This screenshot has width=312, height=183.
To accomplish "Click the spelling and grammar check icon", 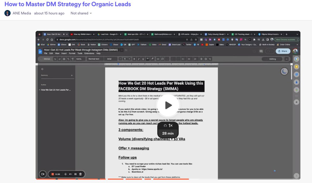I will coord(68,59).
